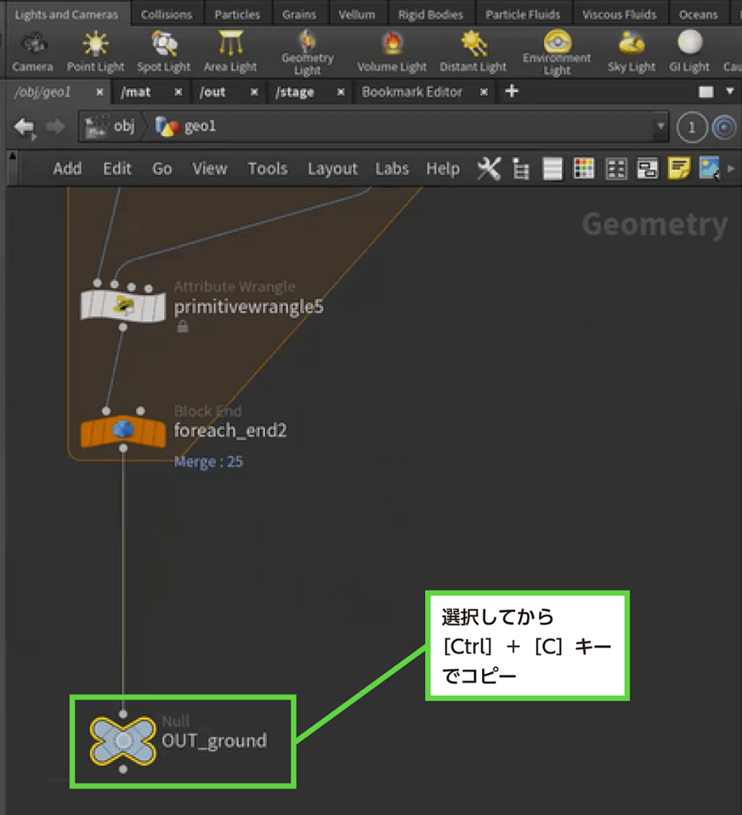
Task: Open the color palette icon in network toolbar
Action: tap(585, 168)
